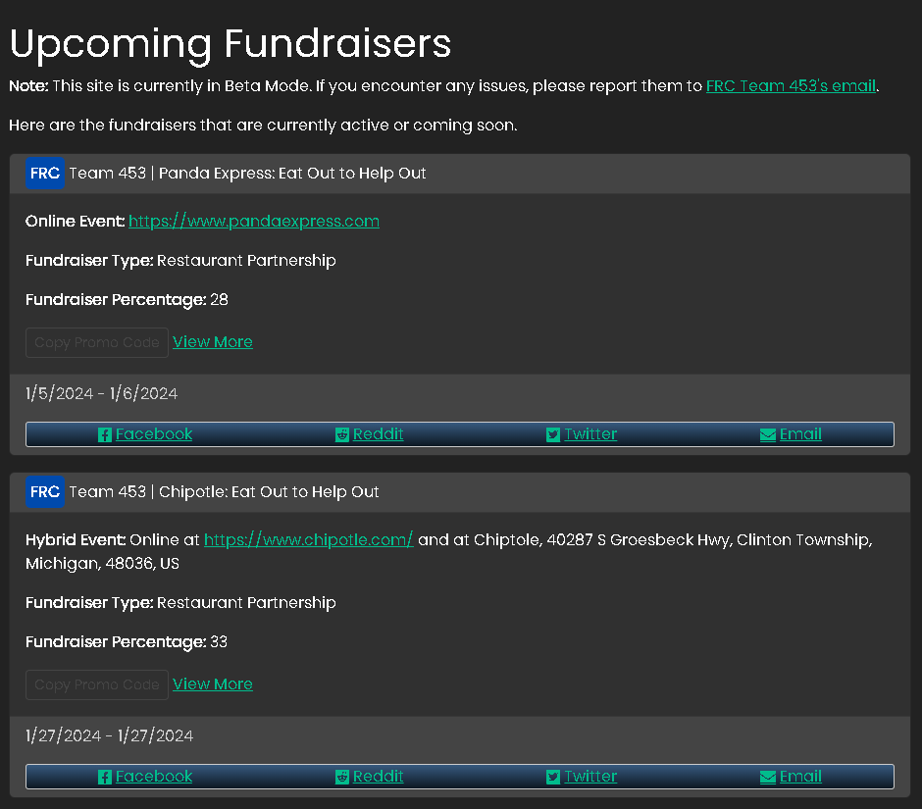Share Panda Express fundraiser via Reddit link
Image resolution: width=922 pixels, height=809 pixels.
coord(378,433)
